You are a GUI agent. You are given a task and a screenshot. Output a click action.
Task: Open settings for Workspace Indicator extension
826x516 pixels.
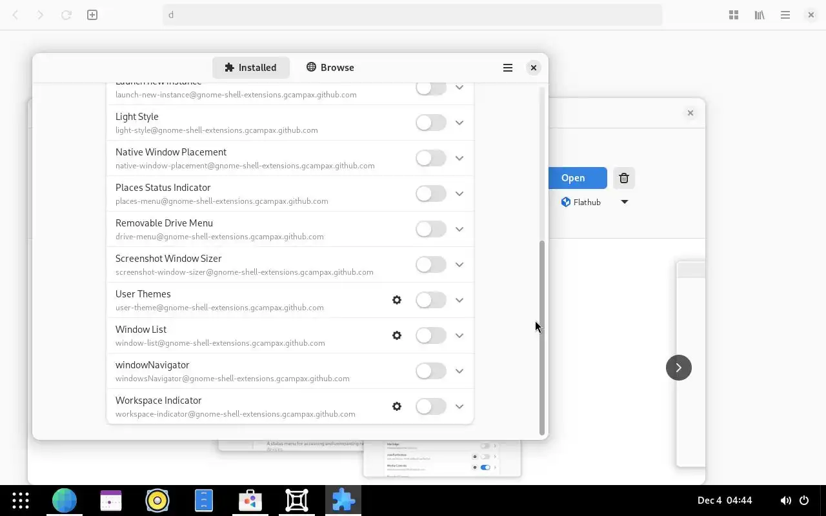(397, 406)
